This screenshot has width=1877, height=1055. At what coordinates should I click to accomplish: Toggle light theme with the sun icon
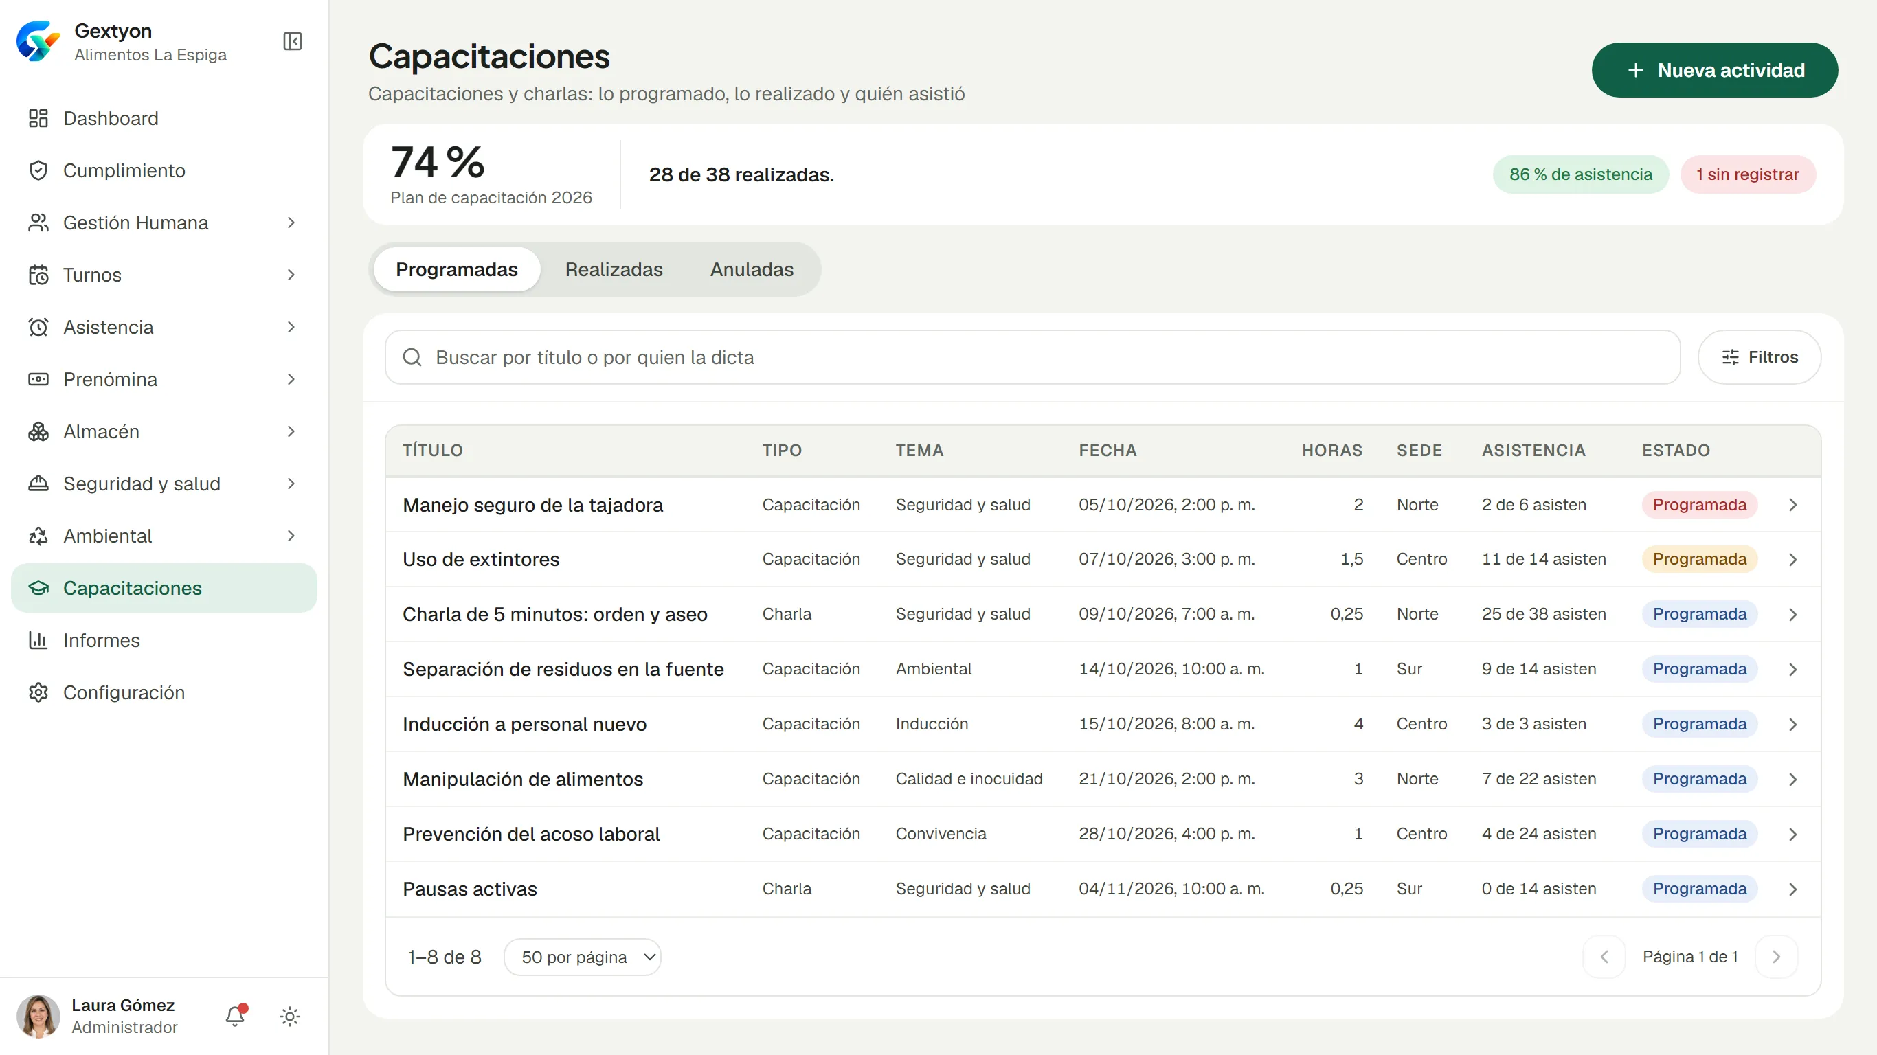click(x=290, y=1017)
